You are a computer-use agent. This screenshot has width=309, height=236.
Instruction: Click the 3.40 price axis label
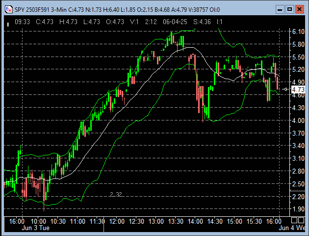click(x=298, y=146)
